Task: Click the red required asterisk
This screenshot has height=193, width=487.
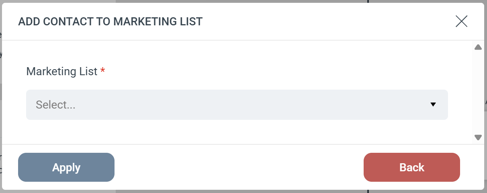Action: click(x=103, y=72)
